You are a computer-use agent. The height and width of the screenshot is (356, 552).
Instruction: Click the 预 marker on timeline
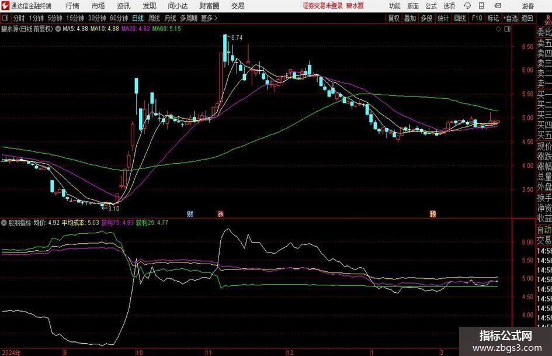pyautogui.click(x=433, y=213)
